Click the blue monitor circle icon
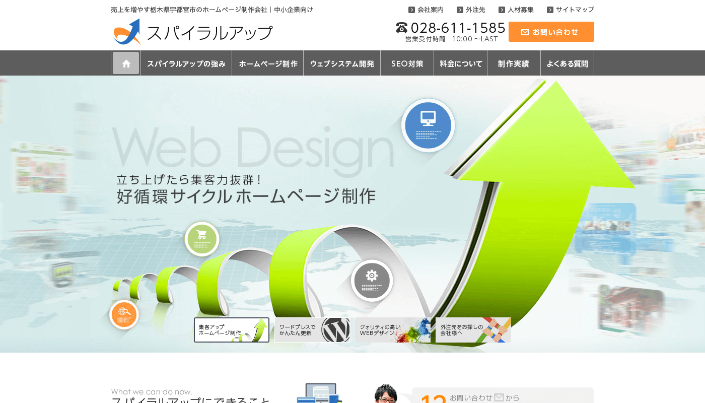The width and height of the screenshot is (705, 403). 428,125
